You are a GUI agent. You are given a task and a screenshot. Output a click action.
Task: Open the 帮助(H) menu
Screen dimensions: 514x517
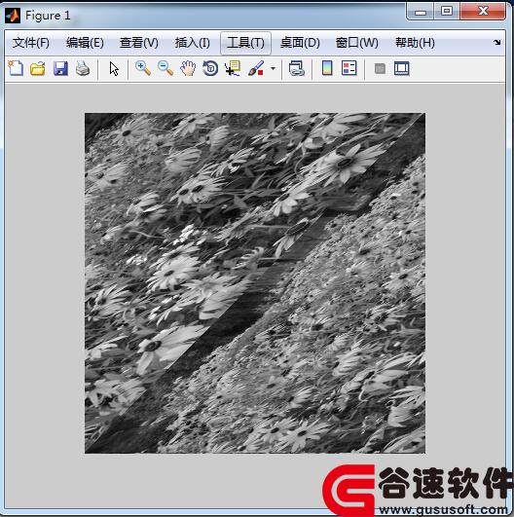click(415, 43)
